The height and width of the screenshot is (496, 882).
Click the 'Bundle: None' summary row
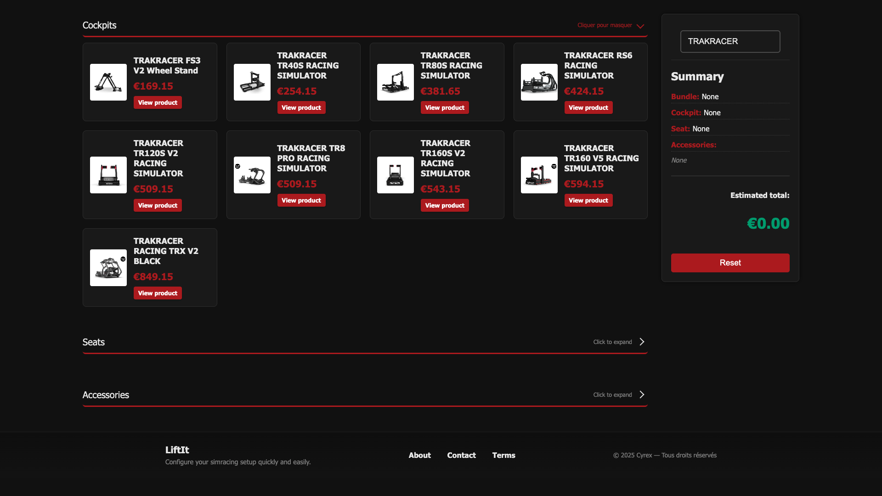coord(730,96)
